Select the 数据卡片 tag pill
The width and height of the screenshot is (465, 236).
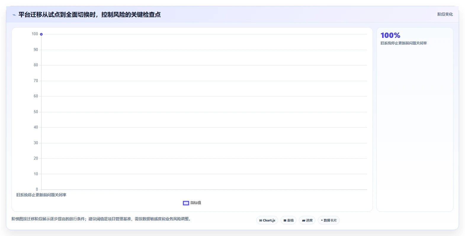329,220
